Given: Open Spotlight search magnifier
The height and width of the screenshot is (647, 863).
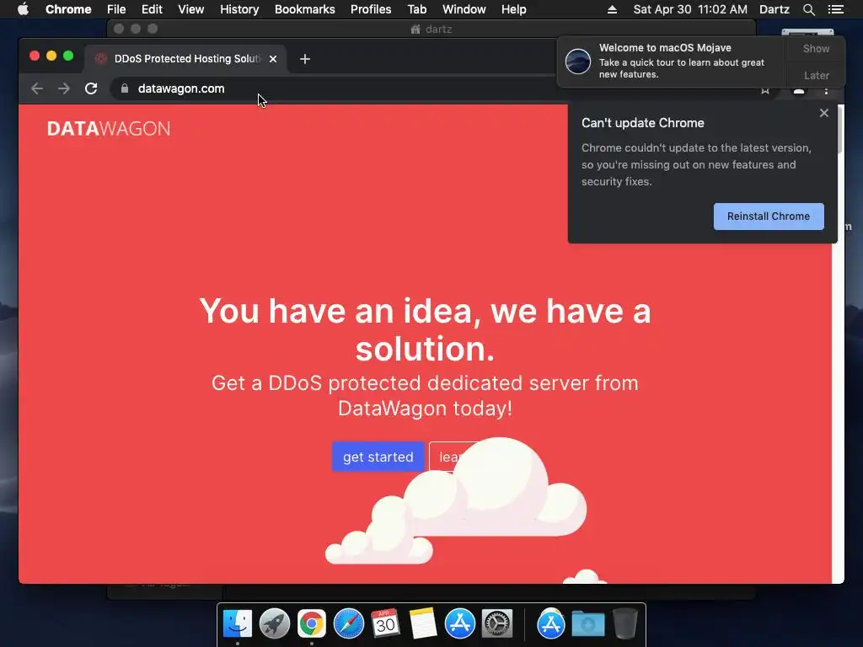Looking at the screenshot, I should (808, 9).
